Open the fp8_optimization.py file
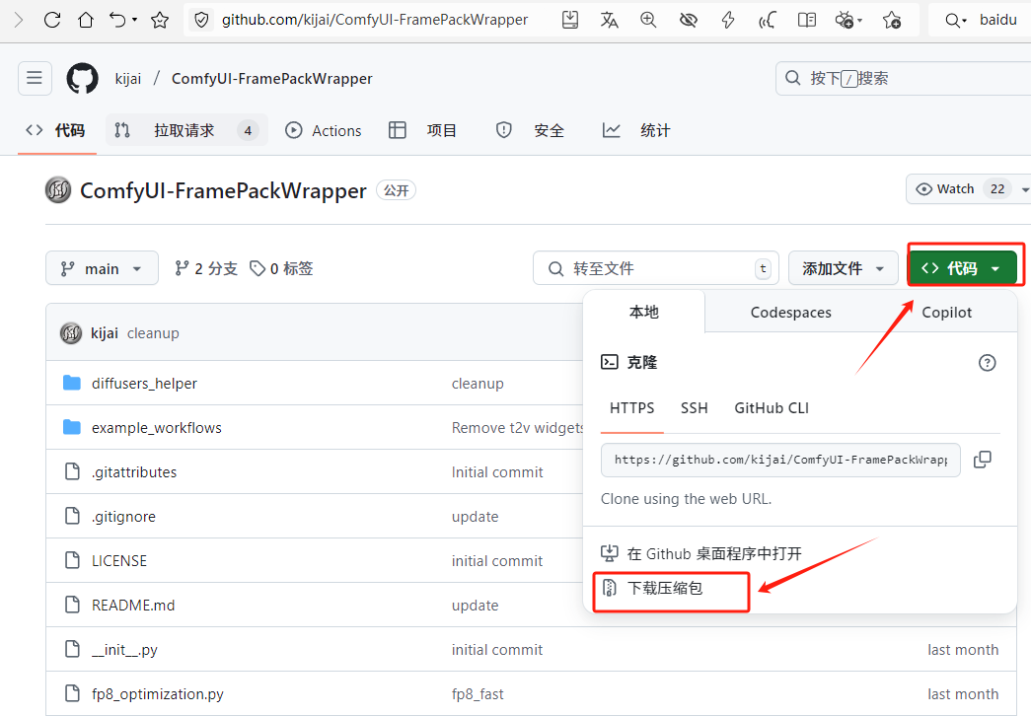1031x716 pixels. [x=157, y=694]
